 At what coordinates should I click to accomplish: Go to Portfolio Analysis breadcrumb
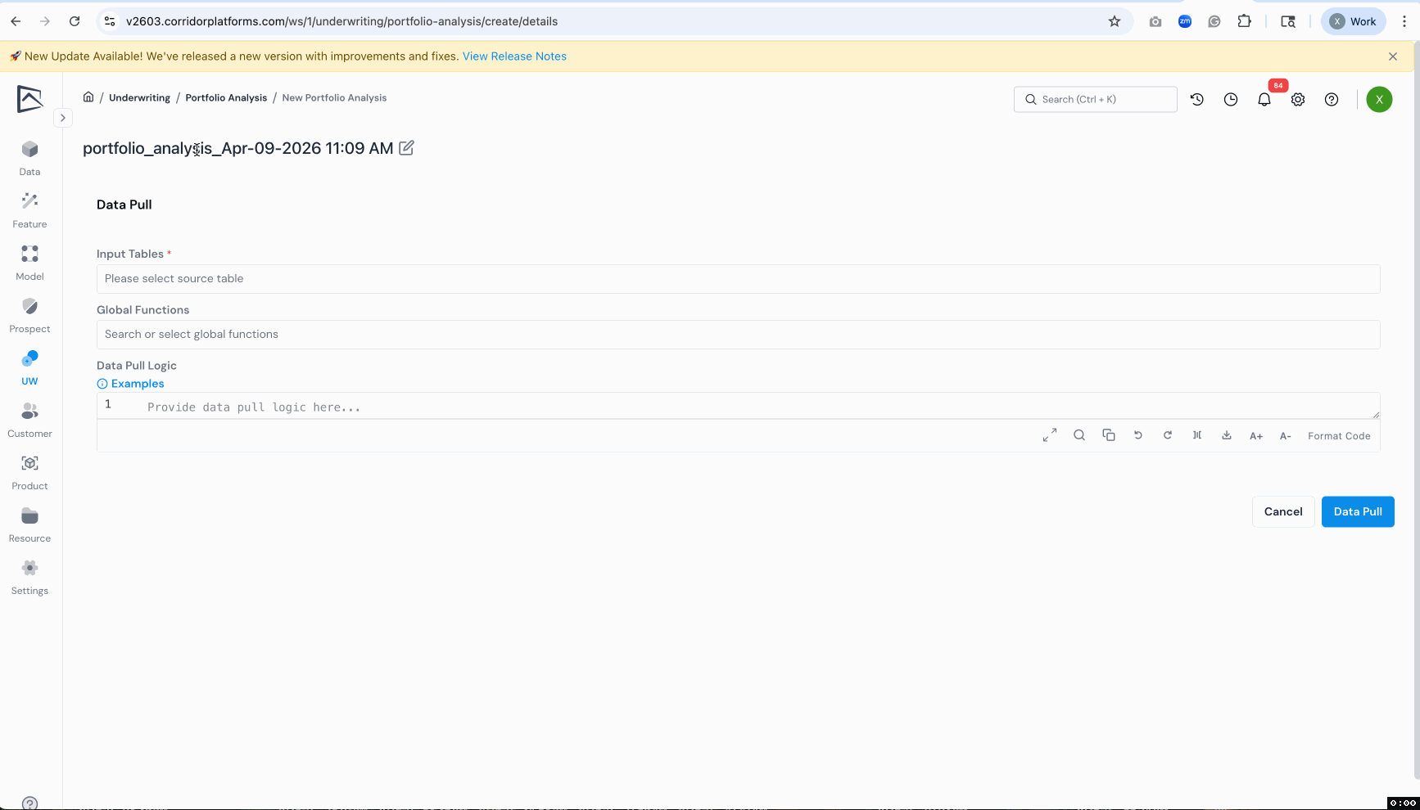(x=226, y=97)
